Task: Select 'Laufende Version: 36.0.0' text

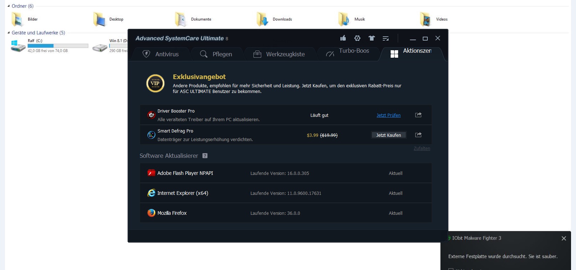Action: pyautogui.click(x=275, y=213)
